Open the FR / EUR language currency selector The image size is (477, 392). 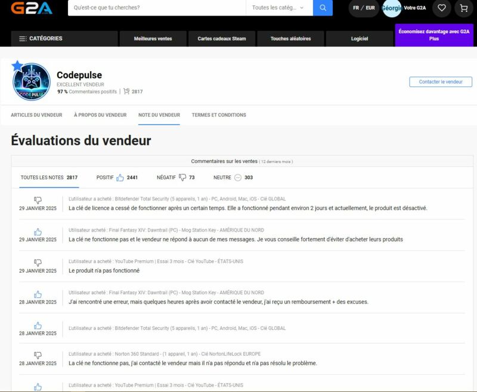(x=364, y=8)
